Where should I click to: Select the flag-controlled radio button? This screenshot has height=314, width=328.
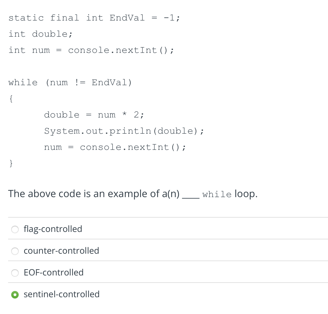coord(15,229)
